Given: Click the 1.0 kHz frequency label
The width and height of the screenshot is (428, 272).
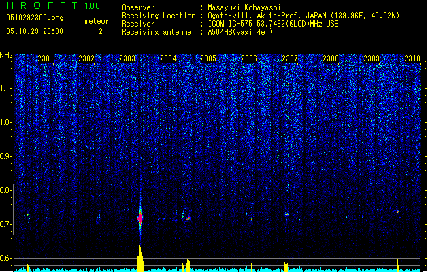Looking at the screenshot, I should click(x=6, y=123).
